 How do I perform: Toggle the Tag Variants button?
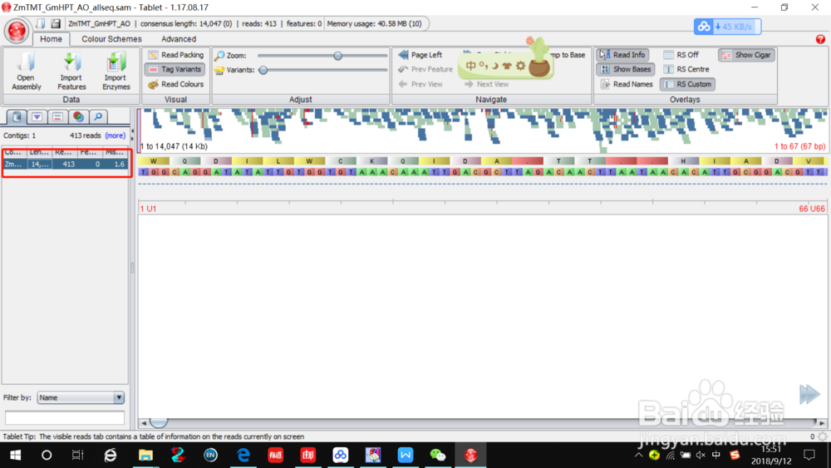pos(175,70)
